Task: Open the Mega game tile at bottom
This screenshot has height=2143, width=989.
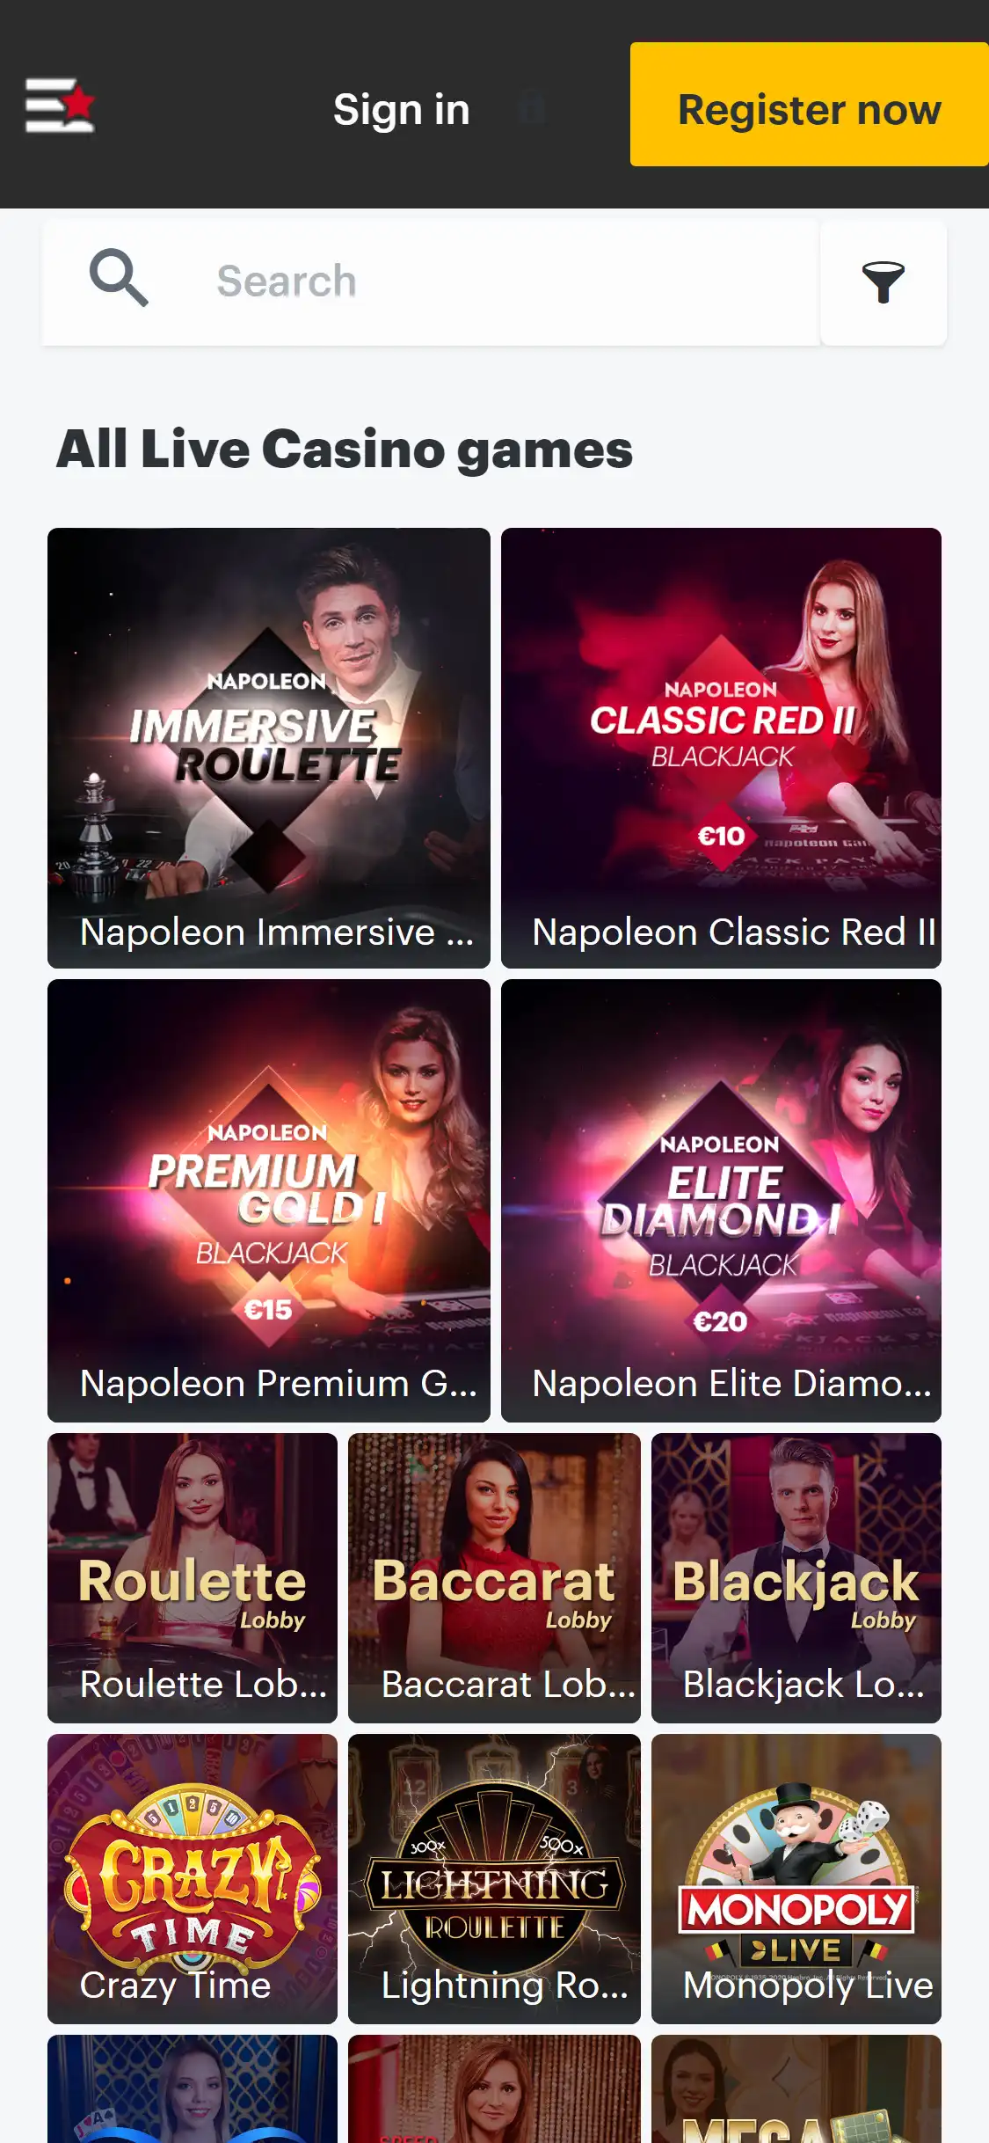Action: [x=796, y=2089]
